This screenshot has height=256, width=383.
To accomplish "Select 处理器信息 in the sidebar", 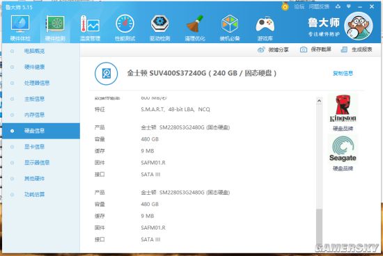I will [41, 83].
